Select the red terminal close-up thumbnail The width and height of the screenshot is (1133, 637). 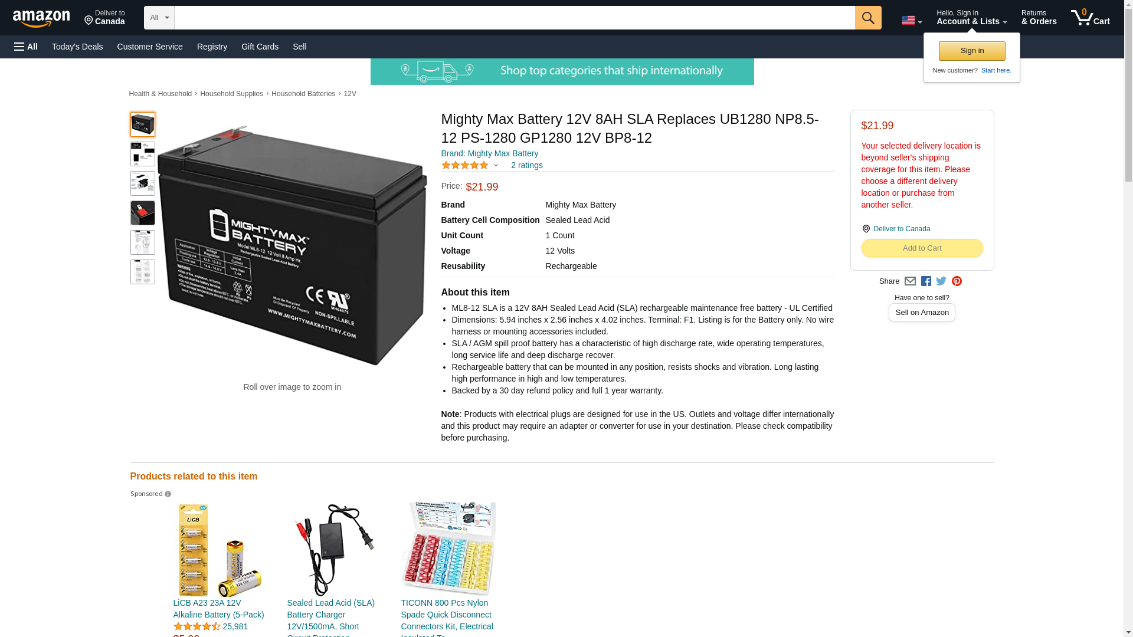point(143,213)
